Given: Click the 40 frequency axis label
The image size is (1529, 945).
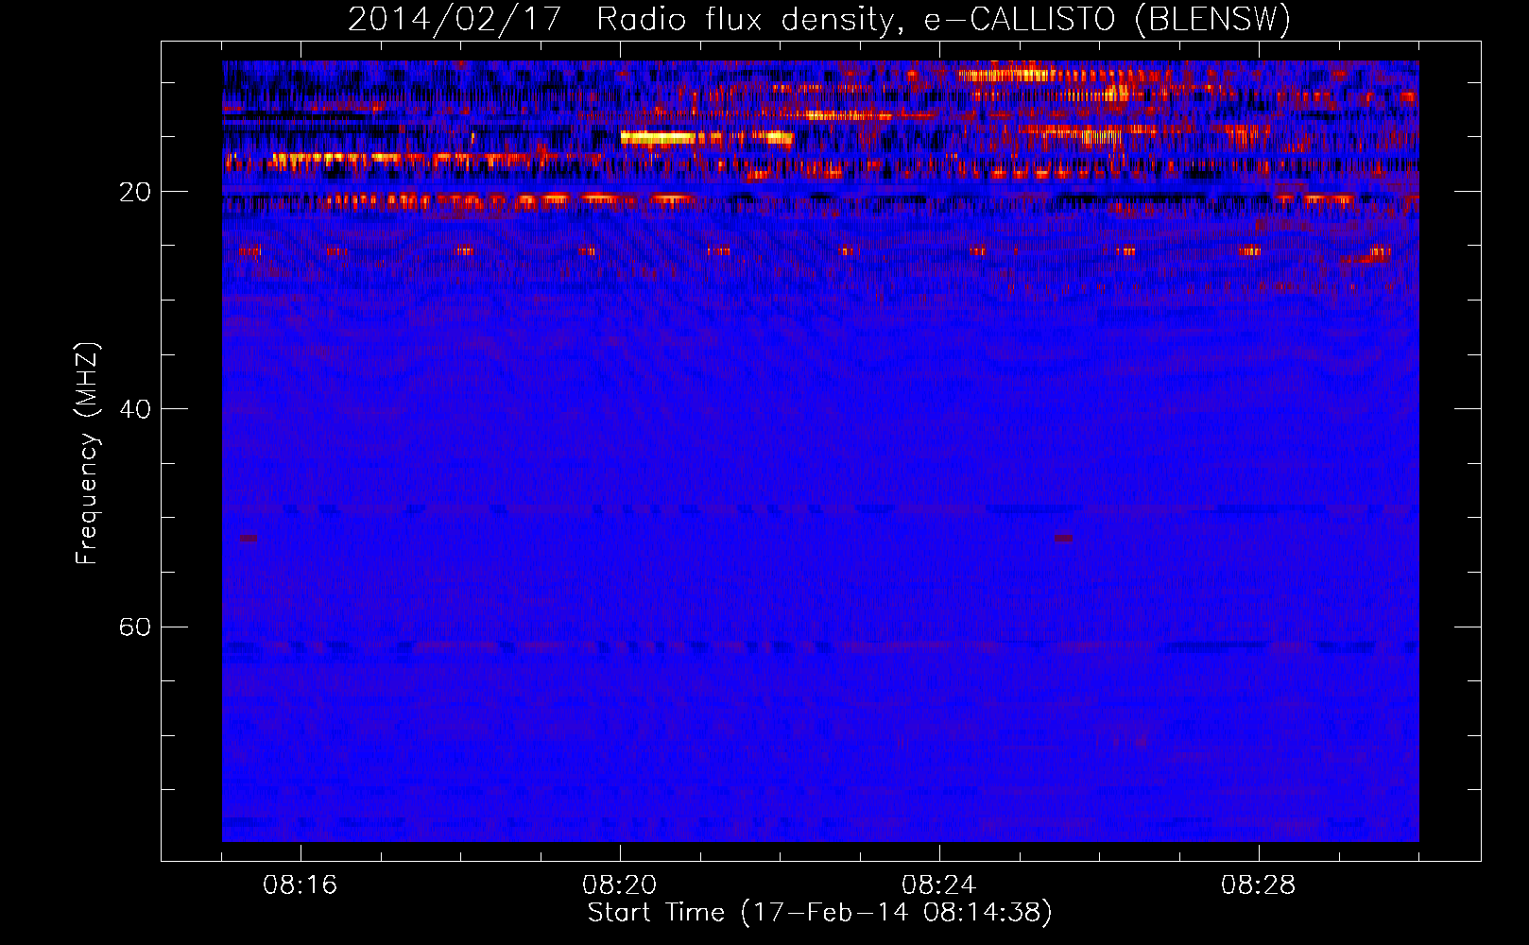Looking at the screenshot, I should (135, 409).
